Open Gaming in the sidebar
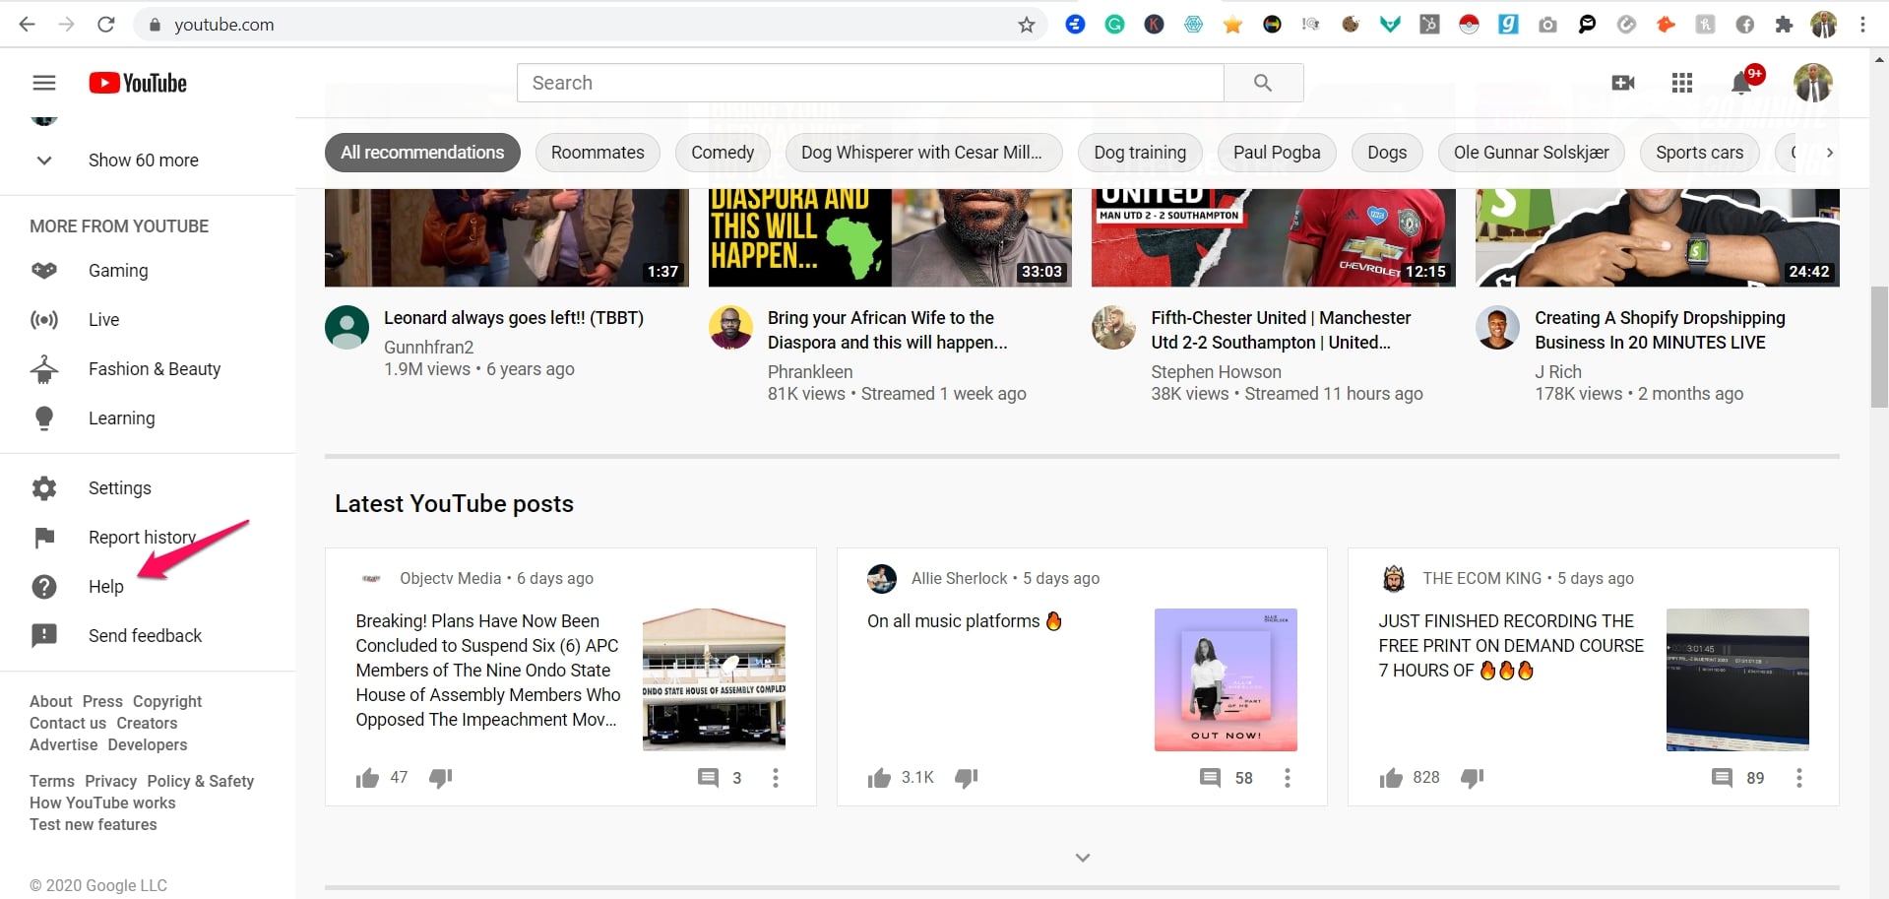Image resolution: width=1889 pixels, height=899 pixels. [x=148, y=271]
